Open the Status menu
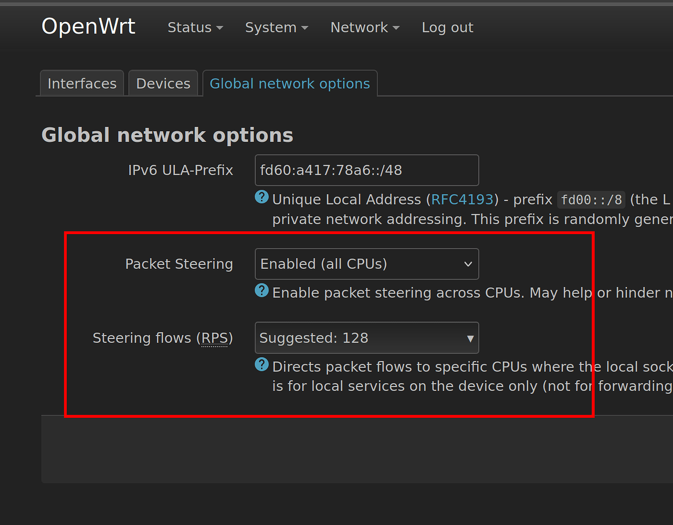This screenshot has width=673, height=525. pos(190,27)
